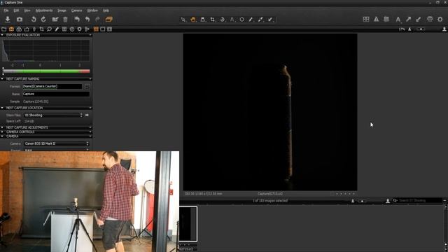Select the Loupe tool in cursor toolbar
This screenshot has height=252, width=448.
pos(203,20)
